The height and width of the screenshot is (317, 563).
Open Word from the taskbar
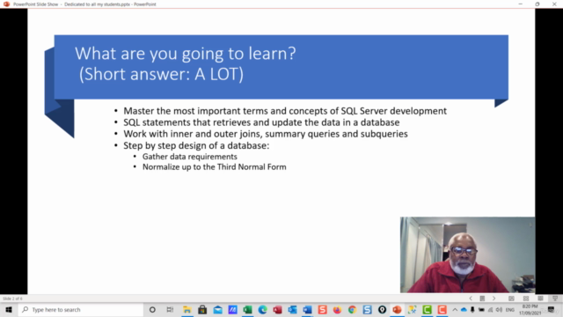307,309
